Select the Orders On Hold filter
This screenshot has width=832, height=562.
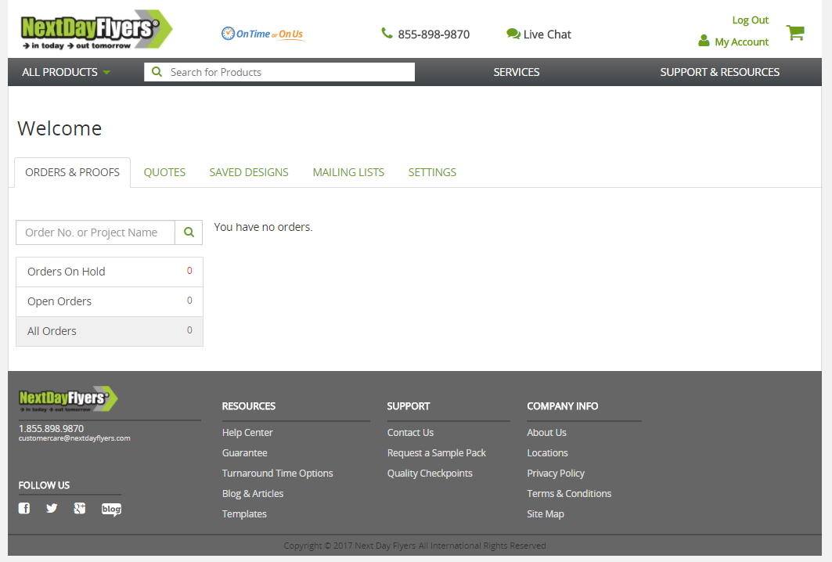109,272
